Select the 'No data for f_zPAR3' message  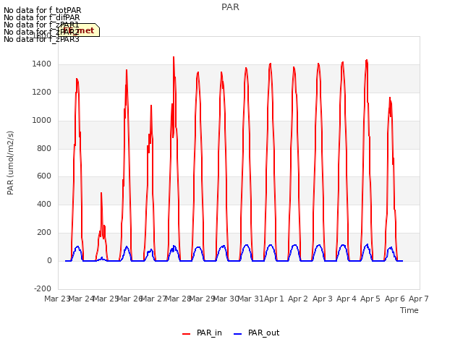[42, 39]
